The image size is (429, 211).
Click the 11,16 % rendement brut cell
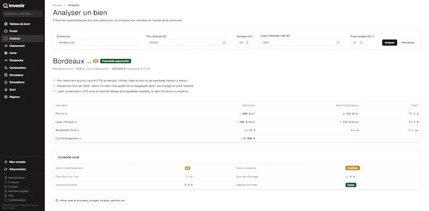[x=249, y=130]
